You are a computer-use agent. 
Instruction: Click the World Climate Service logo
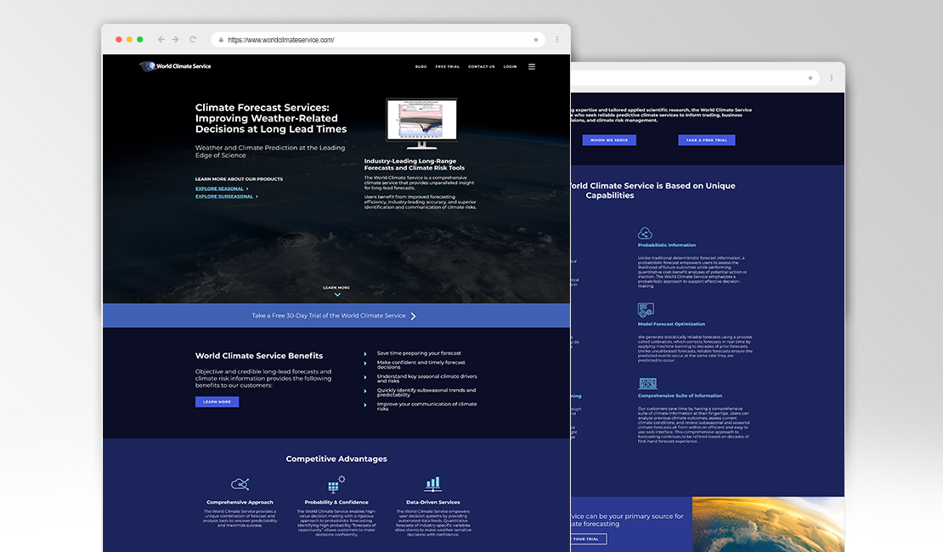point(175,66)
